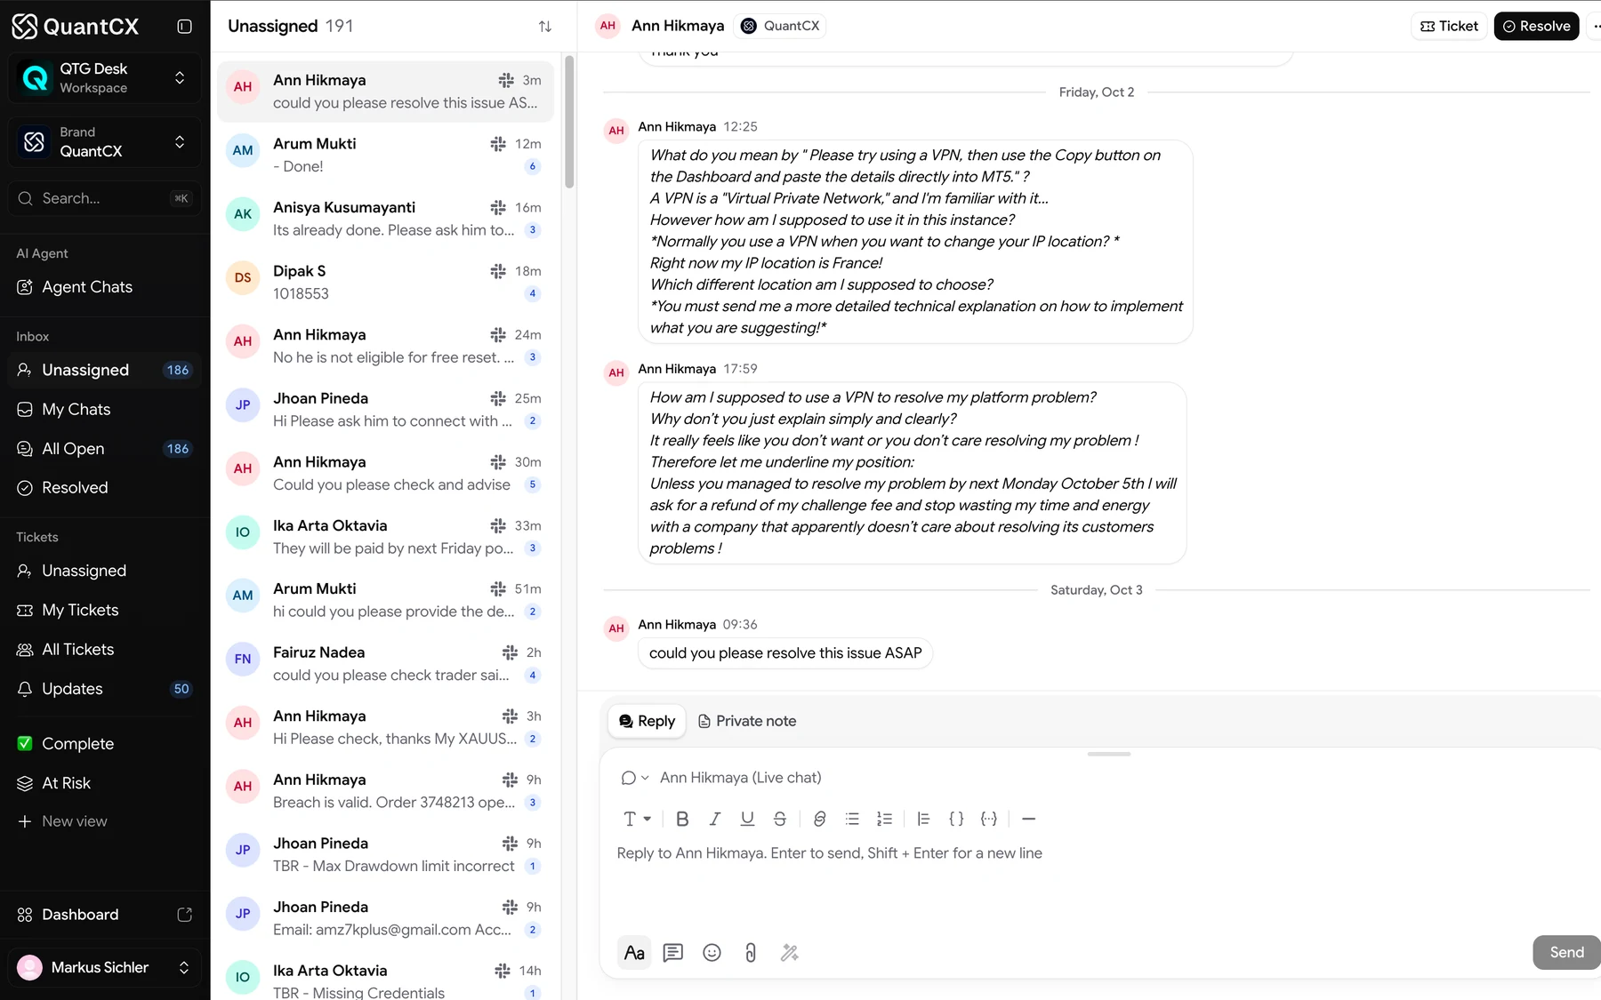Viewport: 1601px width, 1000px height.
Task: Open the text style dropdown
Action: tap(637, 819)
